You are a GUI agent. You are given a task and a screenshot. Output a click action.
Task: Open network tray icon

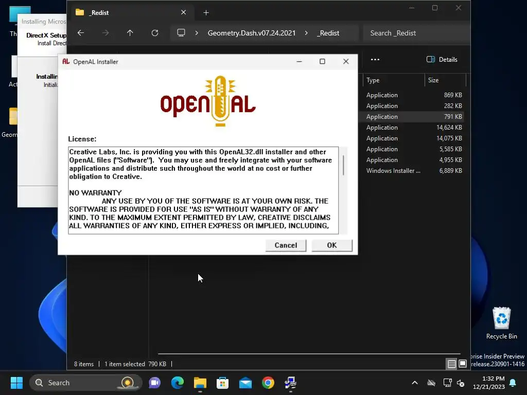coord(447,383)
